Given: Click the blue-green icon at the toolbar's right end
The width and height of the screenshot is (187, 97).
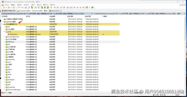Looking at the screenshot, I should pos(92,8).
